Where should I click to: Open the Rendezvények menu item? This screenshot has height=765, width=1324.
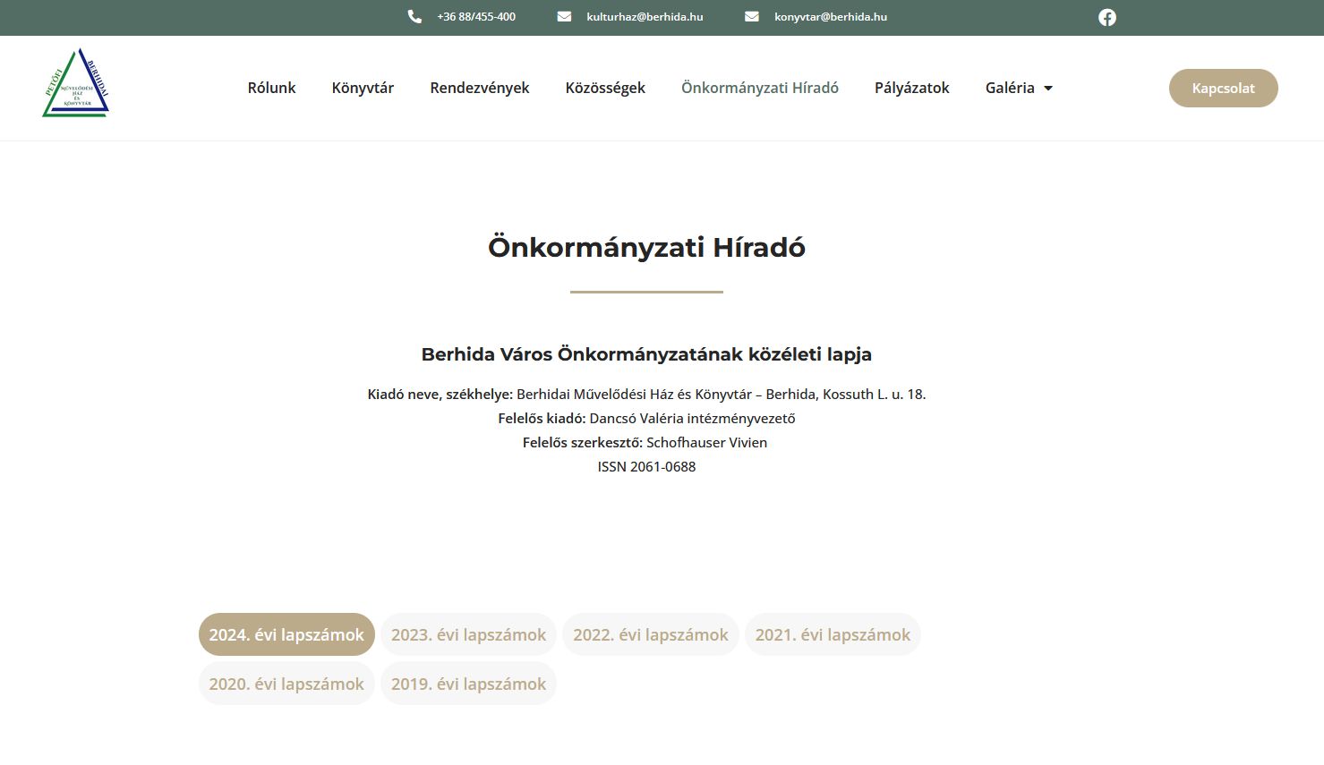[x=480, y=88]
